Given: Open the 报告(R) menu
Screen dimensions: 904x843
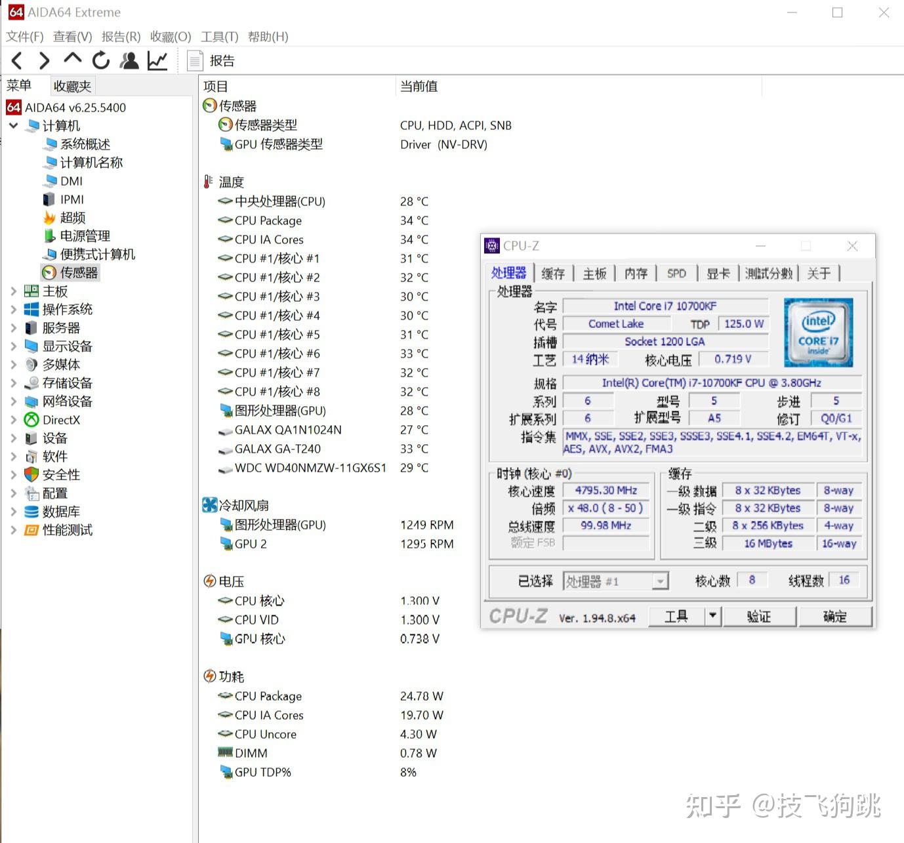Looking at the screenshot, I should coord(121,37).
